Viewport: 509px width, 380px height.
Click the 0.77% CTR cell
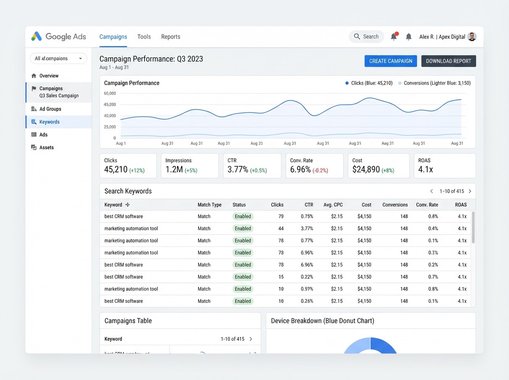pos(307,240)
